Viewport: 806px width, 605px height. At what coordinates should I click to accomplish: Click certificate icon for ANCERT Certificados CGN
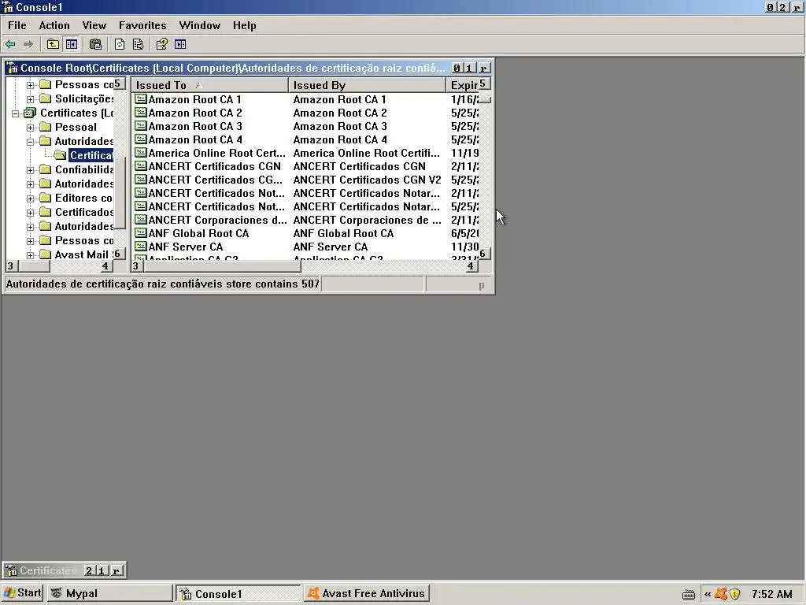click(x=140, y=166)
